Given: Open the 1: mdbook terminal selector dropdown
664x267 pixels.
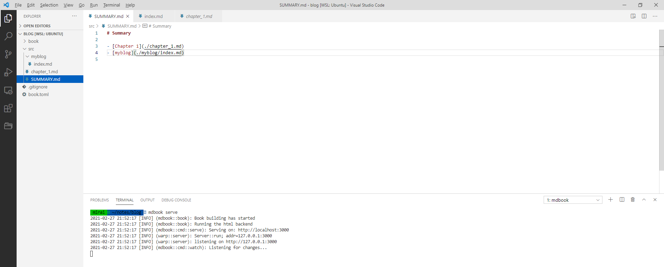Looking at the screenshot, I should click(573, 200).
